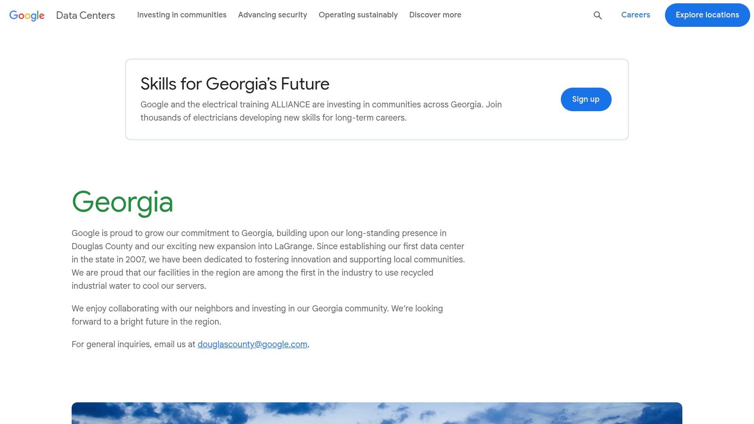Click the Sign up button
754x424 pixels.
[586, 99]
